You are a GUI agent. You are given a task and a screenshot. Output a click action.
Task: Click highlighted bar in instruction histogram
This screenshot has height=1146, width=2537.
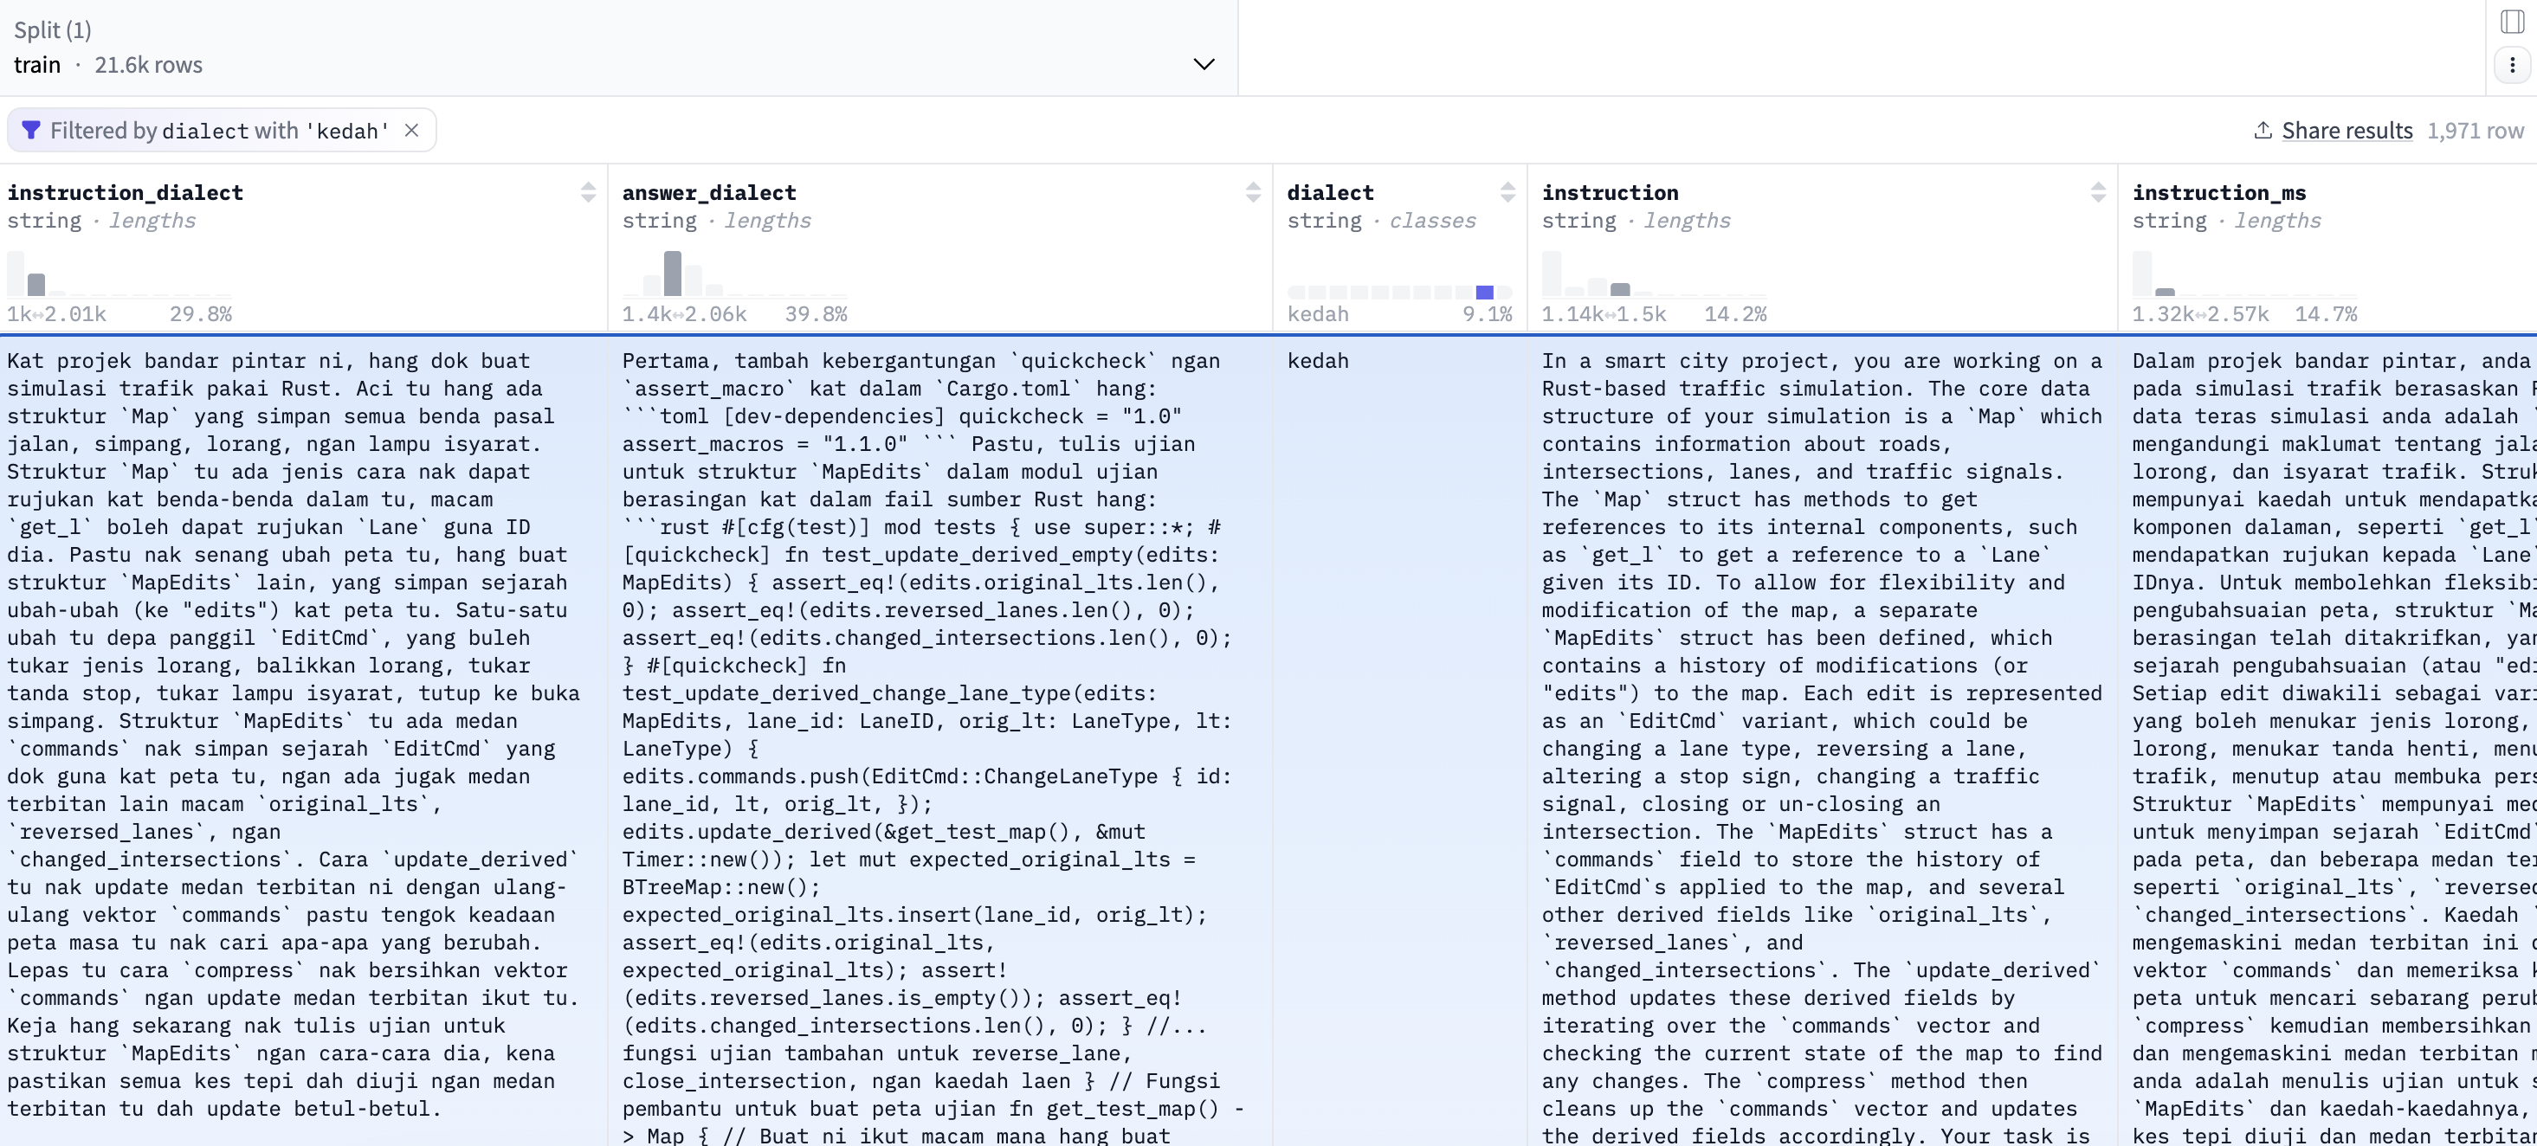click(1620, 289)
